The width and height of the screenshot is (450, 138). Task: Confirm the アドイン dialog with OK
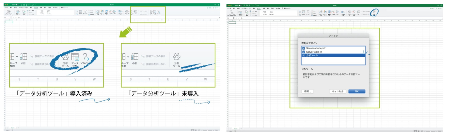pyautogui.click(x=357, y=91)
